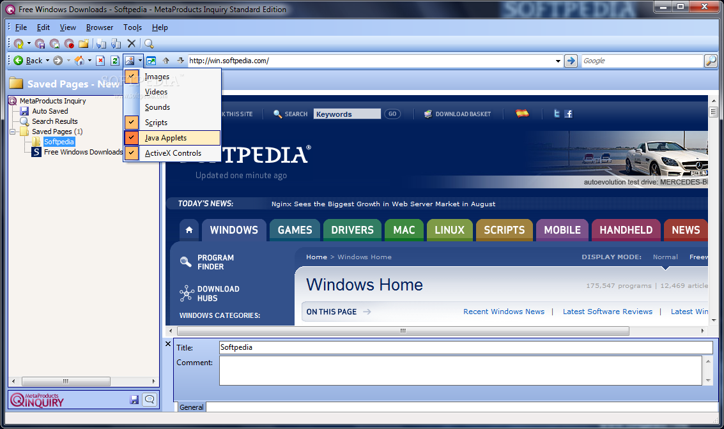Click the save page icon with floppy disk
This screenshot has width=724, height=429.
tap(40, 44)
